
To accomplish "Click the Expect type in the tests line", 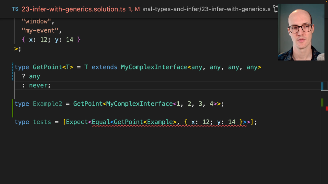I will (x=77, y=122).
